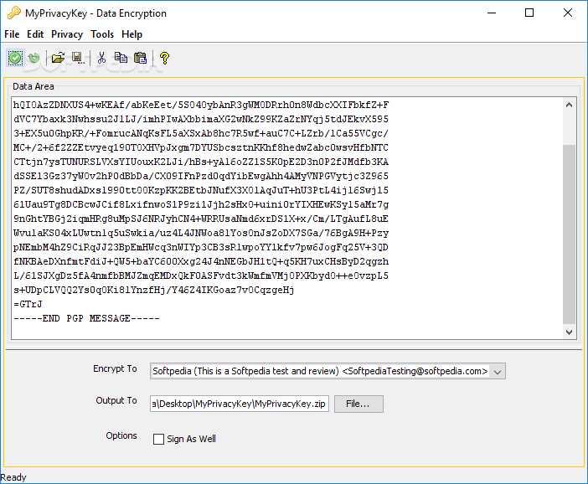Click the Data Area scrollbar up arrow
Image resolution: width=588 pixels, height=484 pixels.
(569, 105)
